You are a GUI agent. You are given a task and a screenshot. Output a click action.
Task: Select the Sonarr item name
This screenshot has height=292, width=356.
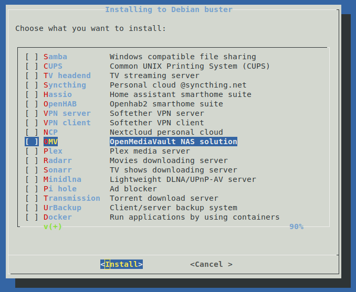click(x=58, y=170)
